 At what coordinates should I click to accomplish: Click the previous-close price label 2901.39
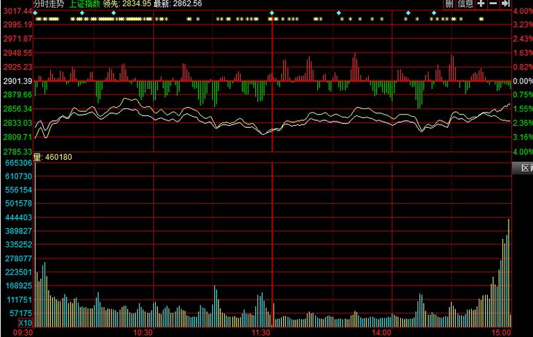pyautogui.click(x=17, y=81)
